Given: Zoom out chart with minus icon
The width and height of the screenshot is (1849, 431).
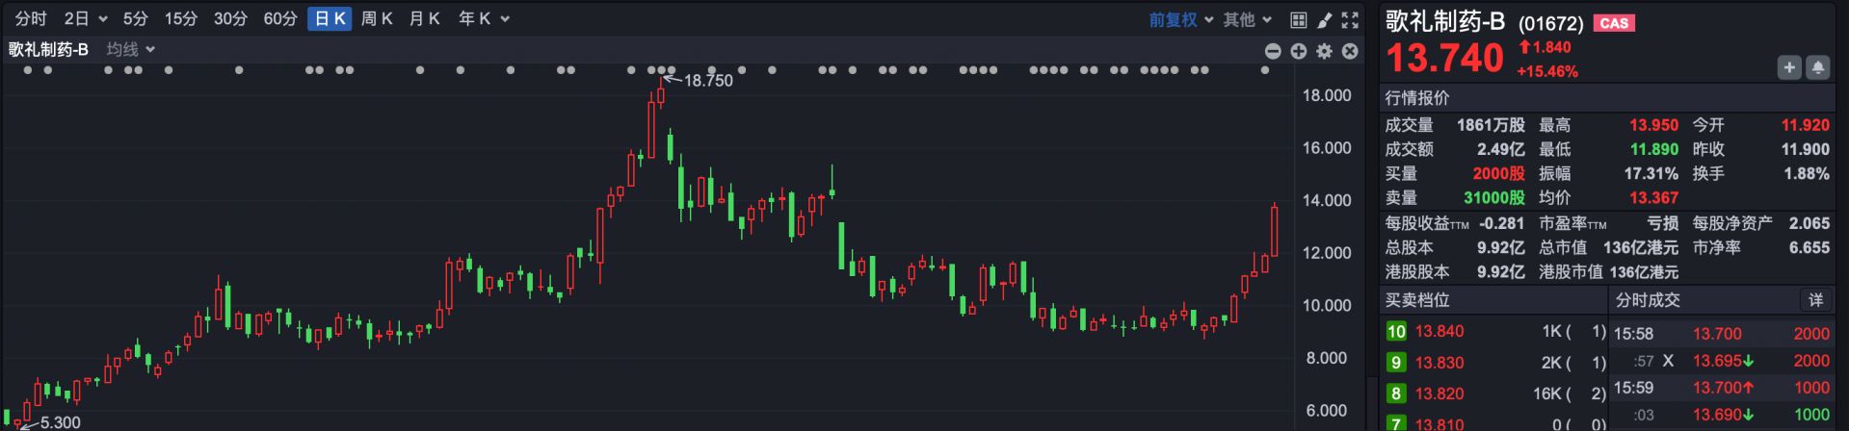Looking at the screenshot, I should (x=1273, y=51).
